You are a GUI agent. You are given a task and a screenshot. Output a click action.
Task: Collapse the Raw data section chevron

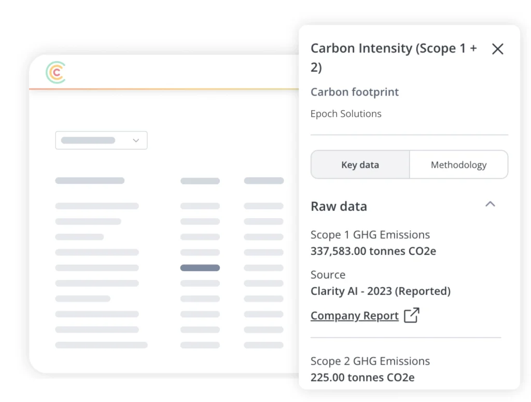click(490, 204)
